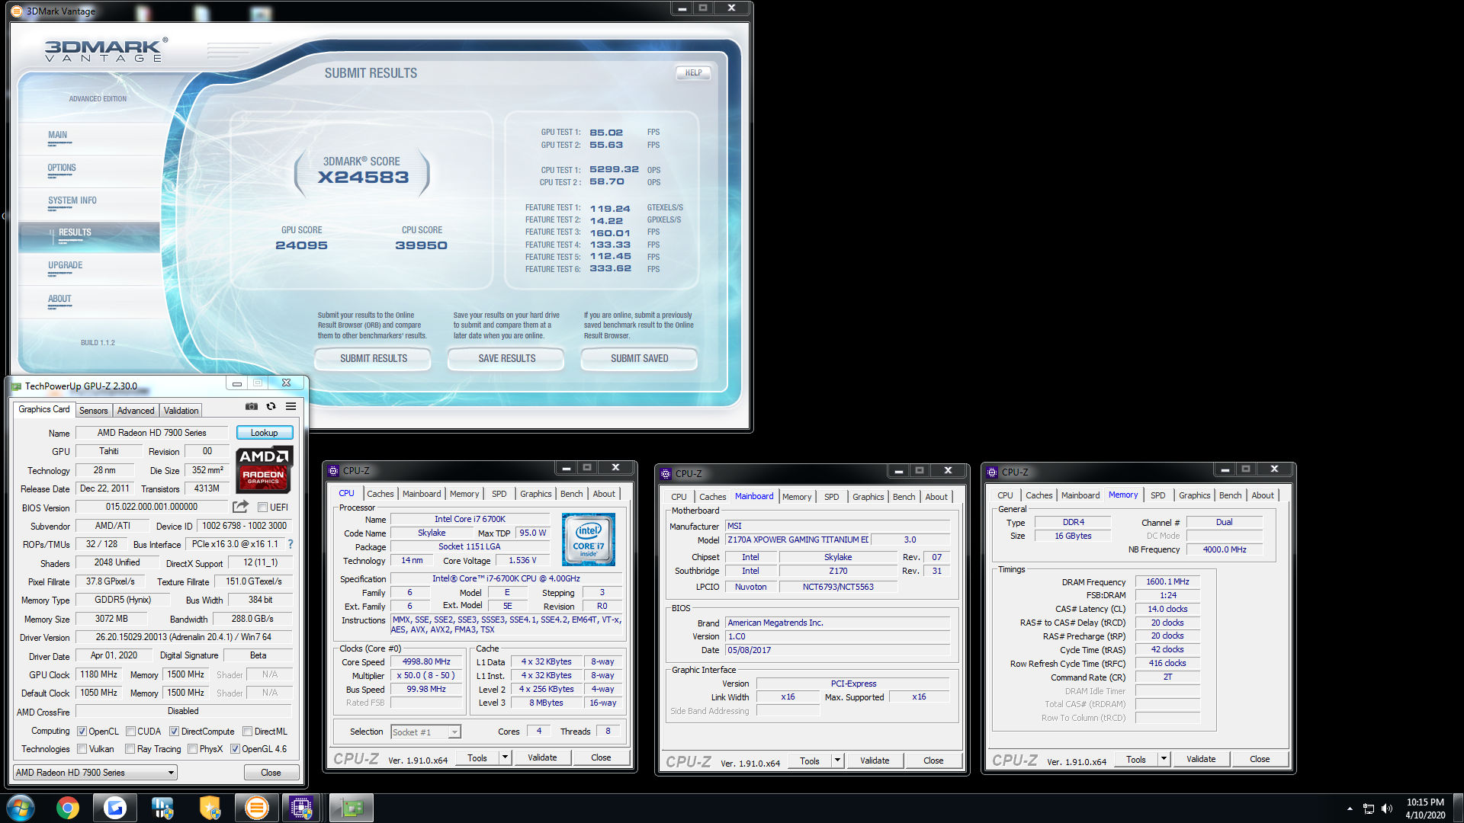Open the GPU selection dropdown in GPU-Z
This screenshot has height=823, width=1464.
pyautogui.click(x=95, y=773)
